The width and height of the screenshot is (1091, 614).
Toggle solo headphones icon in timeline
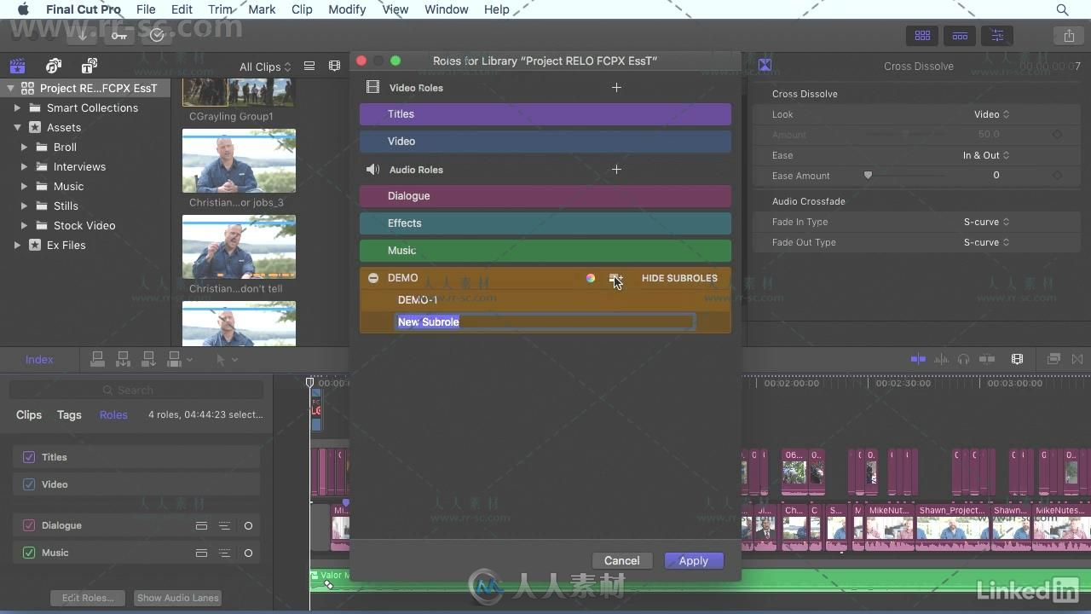[963, 359]
